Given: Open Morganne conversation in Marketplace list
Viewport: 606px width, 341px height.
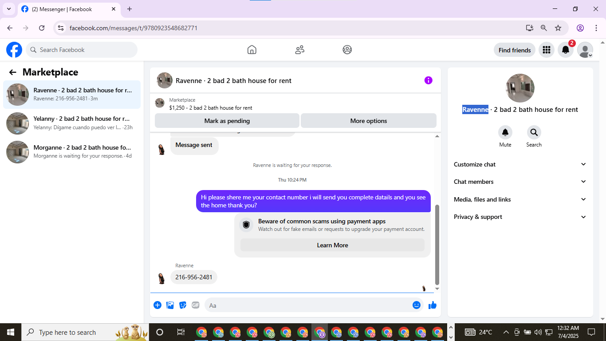Looking at the screenshot, I should (x=72, y=152).
